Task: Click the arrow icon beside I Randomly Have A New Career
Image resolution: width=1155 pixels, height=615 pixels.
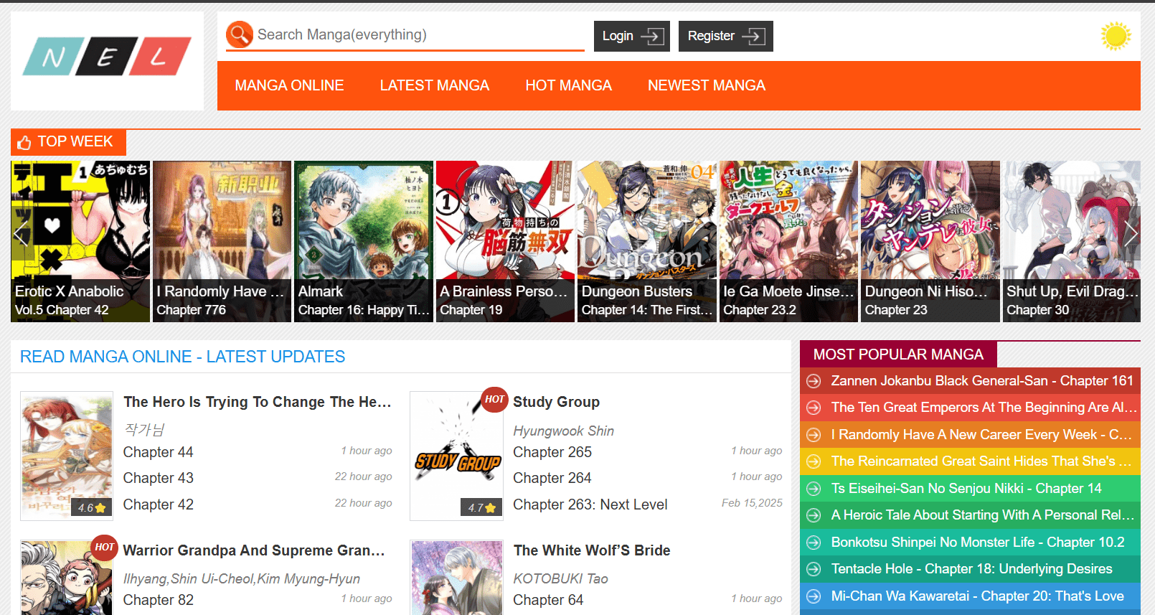Action: [814, 435]
